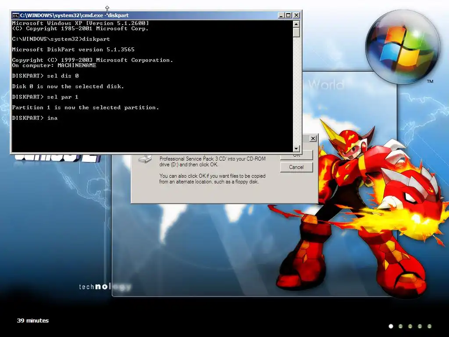Click the last green setup progress dot
The height and width of the screenshot is (337, 449).
point(429,326)
